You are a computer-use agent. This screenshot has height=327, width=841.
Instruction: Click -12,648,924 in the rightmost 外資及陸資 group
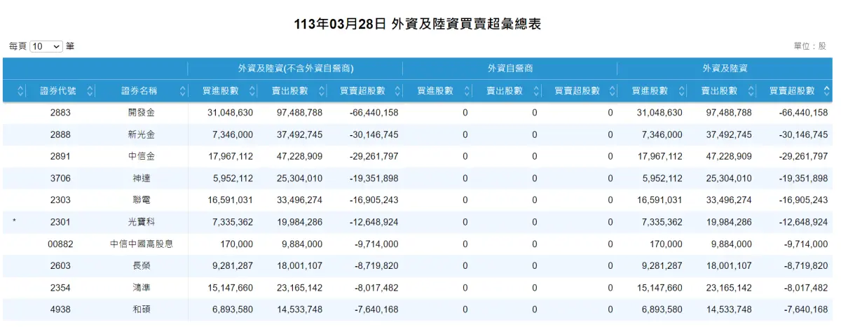click(803, 222)
